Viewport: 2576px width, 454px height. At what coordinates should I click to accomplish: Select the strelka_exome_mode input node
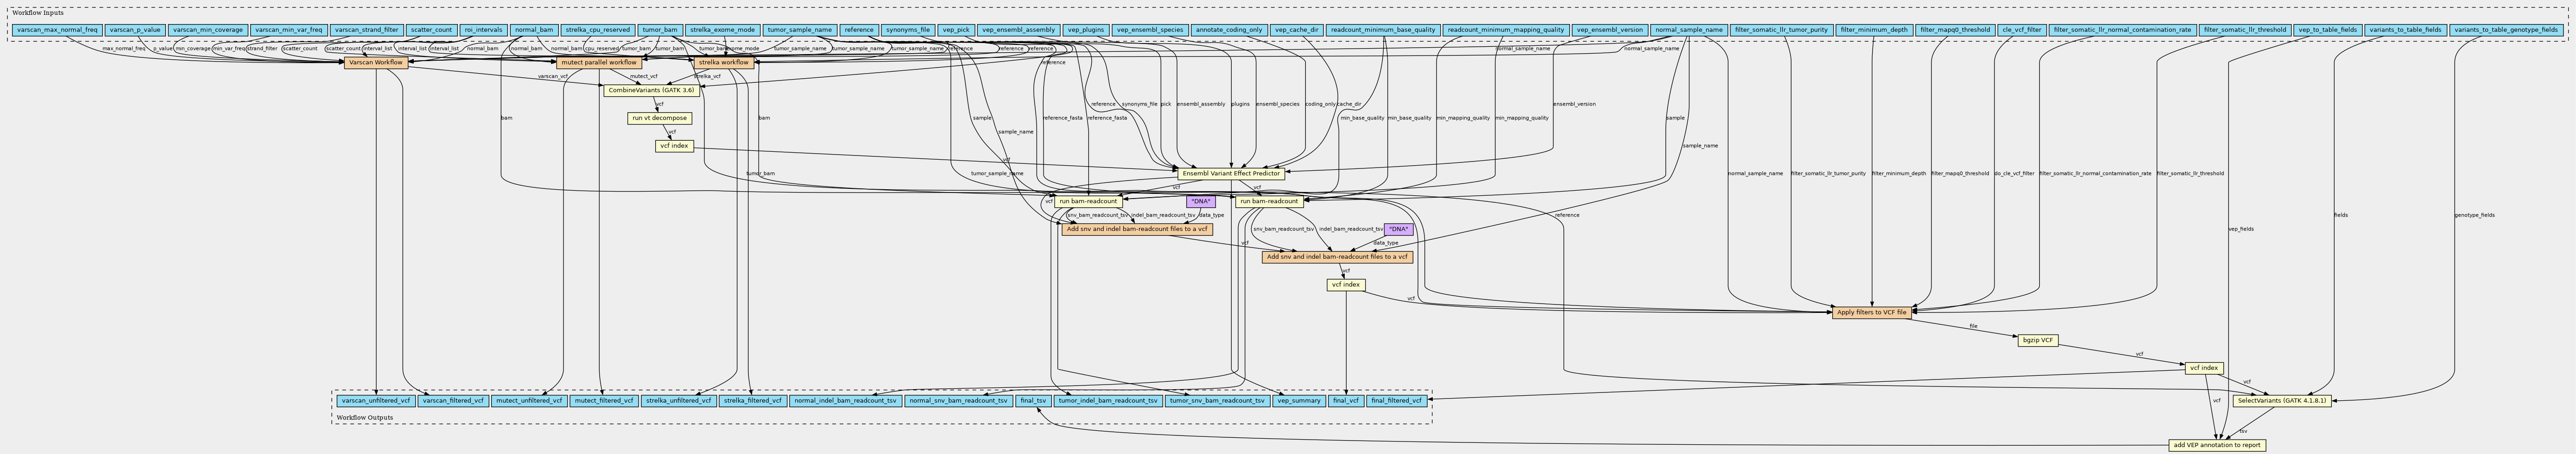(722, 30)
